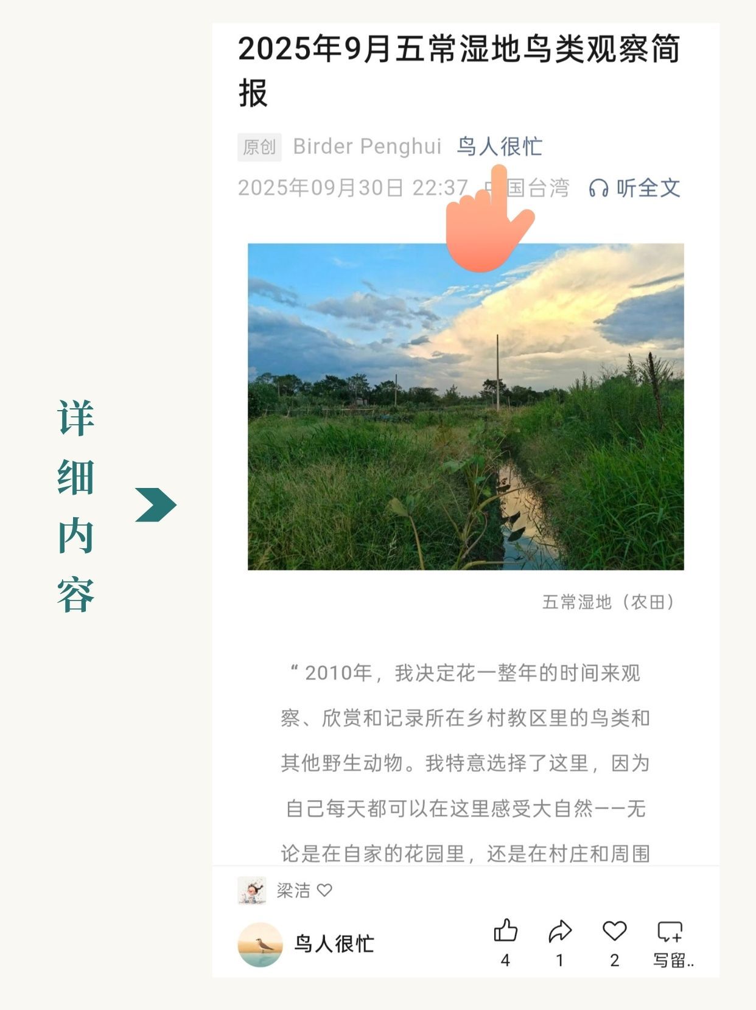
Task: Tap the thumbs-up like icon
Action: pyautogui.click(x=505, y=931)
